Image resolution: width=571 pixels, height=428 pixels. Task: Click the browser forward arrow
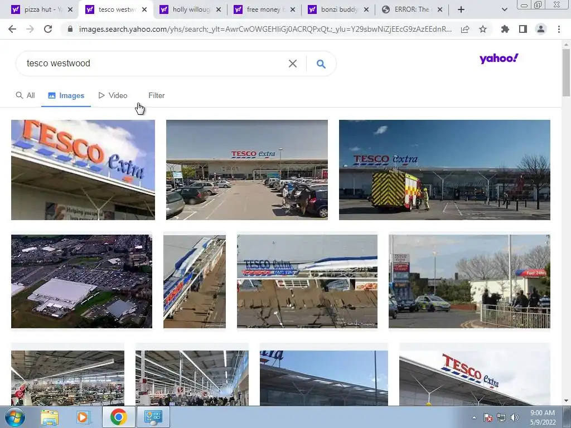click(30, 29)
